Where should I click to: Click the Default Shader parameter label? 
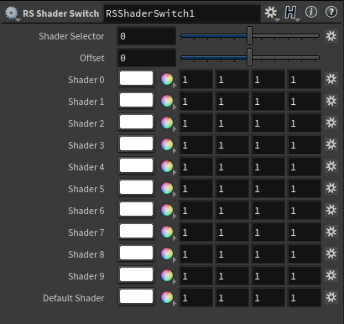tap(74, 298)
